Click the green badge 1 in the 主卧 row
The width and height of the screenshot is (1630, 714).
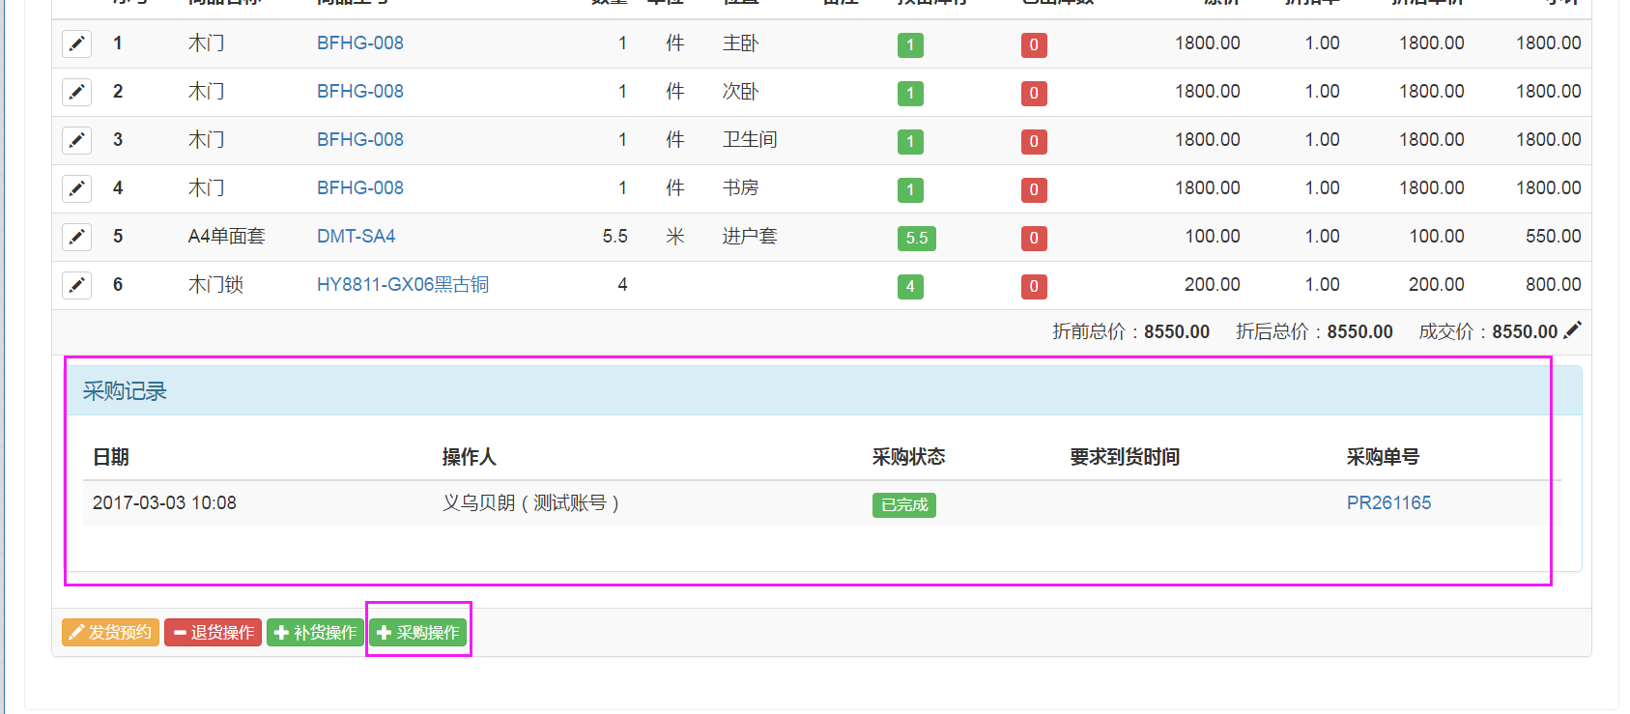pyautogui.click(x=910, y=44)
